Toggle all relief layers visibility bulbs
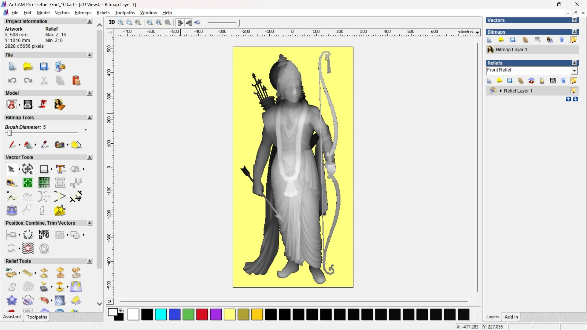This screenshot has height=330, width=587. pos(574,80)
